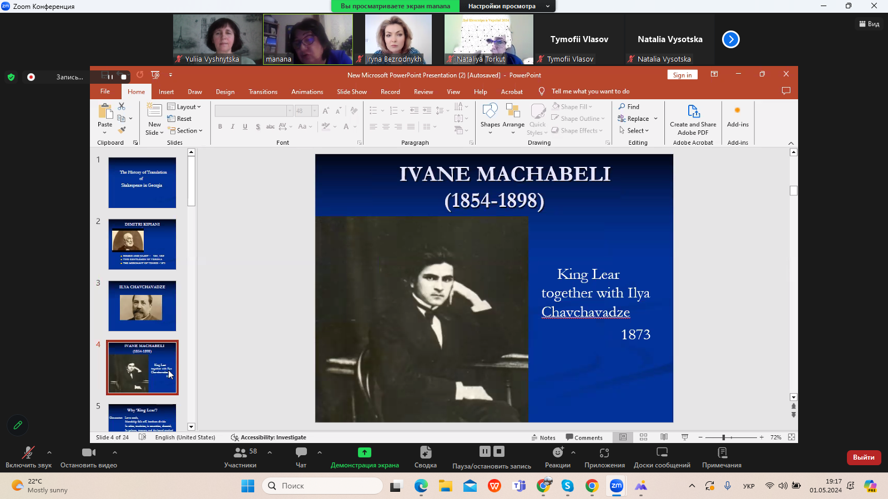Unmute microphone with Включить звук
This screenshot has height=499, width=888.
coord(28,453)
